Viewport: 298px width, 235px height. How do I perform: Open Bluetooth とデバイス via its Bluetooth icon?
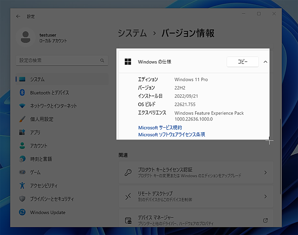tap(23, 93)
